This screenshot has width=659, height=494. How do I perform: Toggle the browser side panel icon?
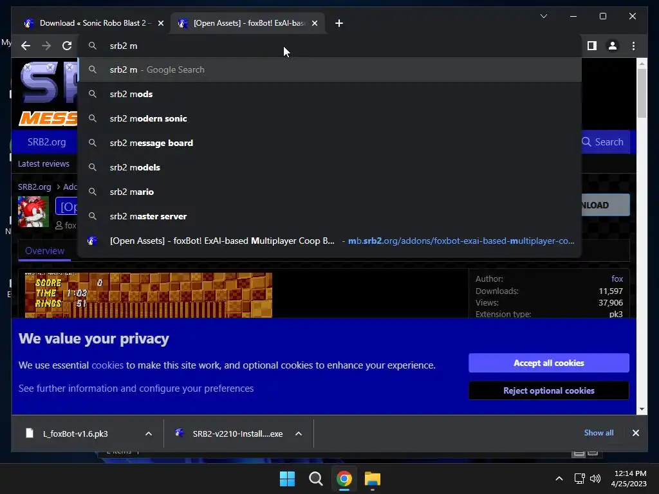(x=592, y=46)
